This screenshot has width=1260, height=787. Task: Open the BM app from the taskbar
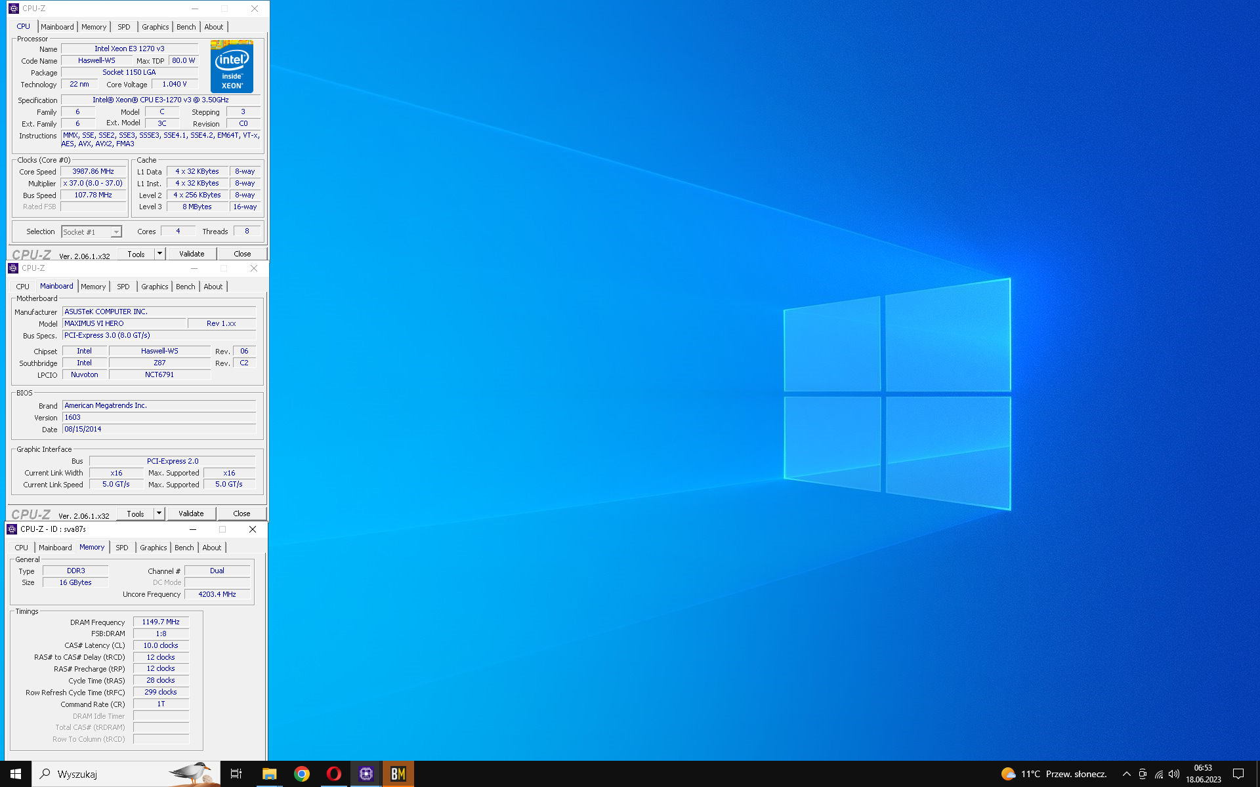pos(398,774)
